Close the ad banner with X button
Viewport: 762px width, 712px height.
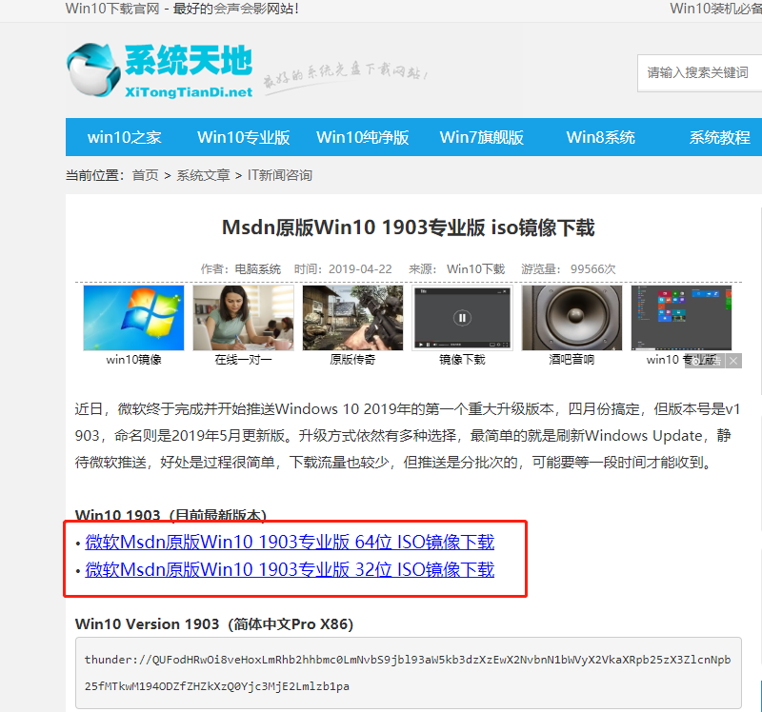click(733, 361)
